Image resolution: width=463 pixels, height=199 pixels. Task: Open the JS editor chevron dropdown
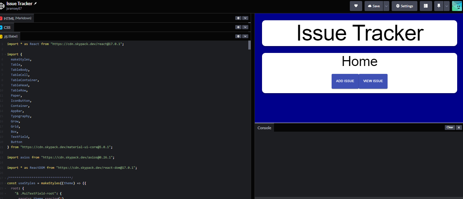(x=245, y=36)
